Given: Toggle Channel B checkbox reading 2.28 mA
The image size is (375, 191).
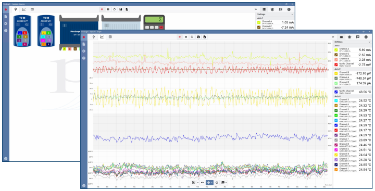Looking at the screenshot, I should [336, 60].
